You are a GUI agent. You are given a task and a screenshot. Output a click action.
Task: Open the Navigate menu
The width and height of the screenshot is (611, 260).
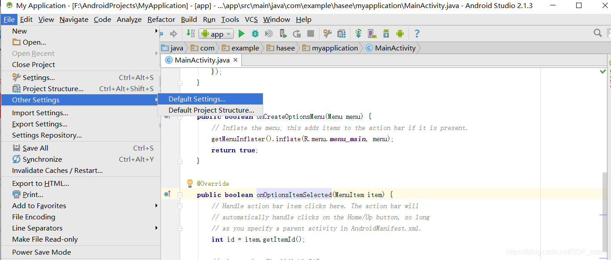[x=74, y=20]
